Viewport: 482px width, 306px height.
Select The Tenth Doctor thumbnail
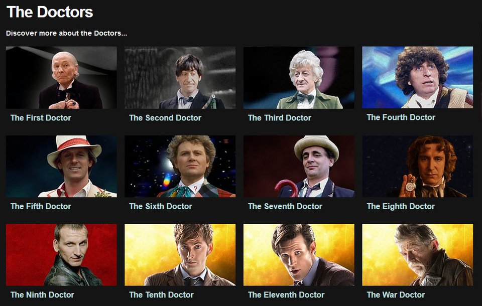point(180,255)
